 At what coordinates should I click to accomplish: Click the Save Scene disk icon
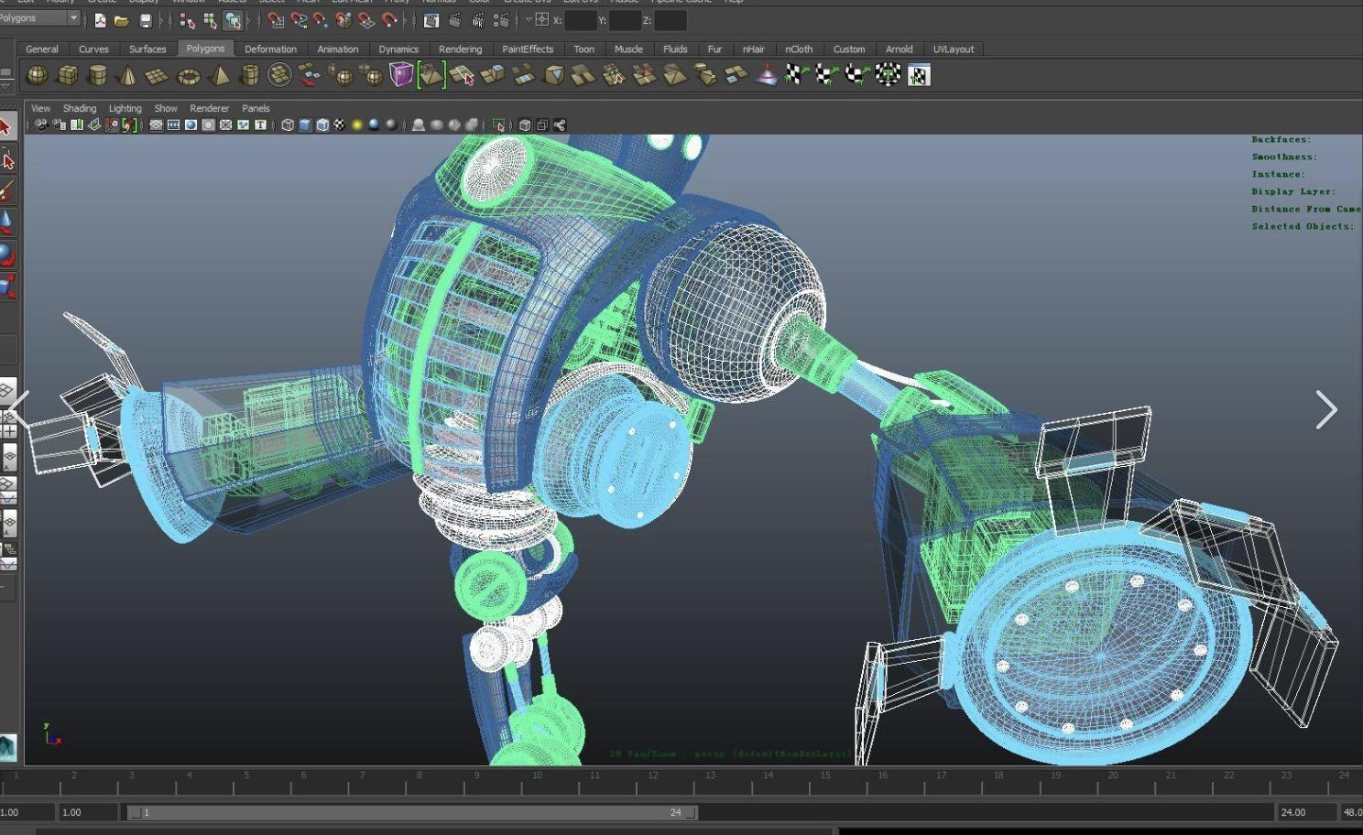pos(145,20)
